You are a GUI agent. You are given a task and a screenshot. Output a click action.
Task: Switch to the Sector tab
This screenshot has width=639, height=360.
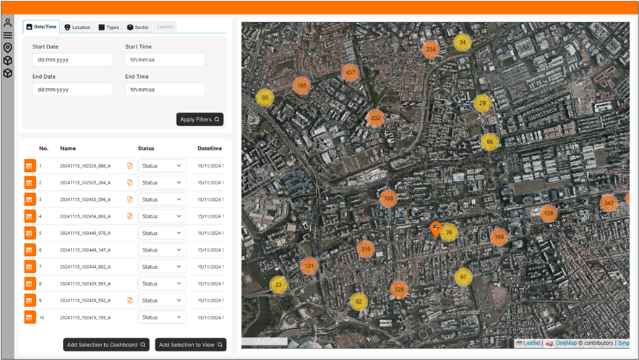137,27
